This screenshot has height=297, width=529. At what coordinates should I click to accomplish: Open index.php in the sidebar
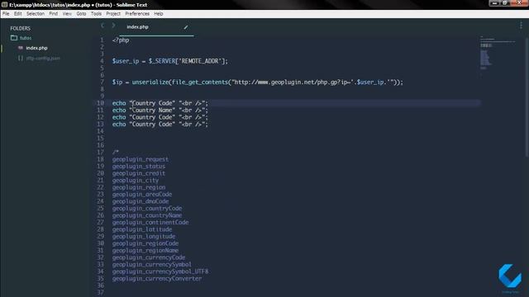pos(36,48)
